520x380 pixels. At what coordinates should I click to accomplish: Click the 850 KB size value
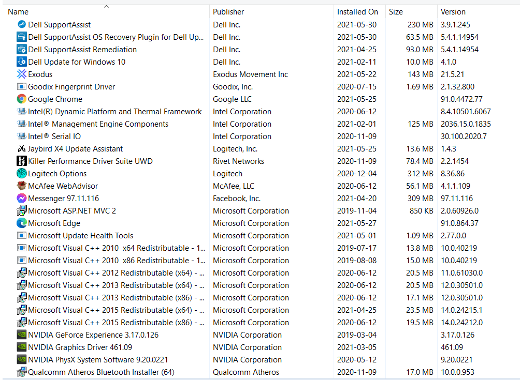421,211
